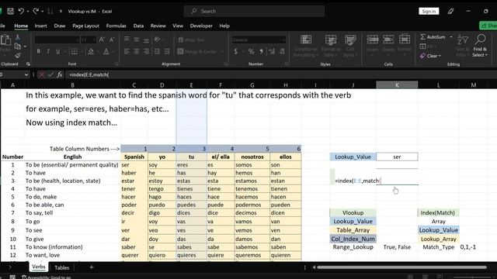Click the Save icon in title bar
Image resolution: width=497 pixels, height=279 pixels.
[10, 11]
